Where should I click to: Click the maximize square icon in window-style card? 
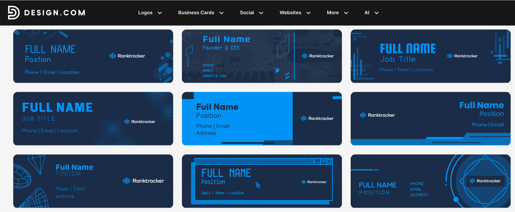pos(329,161)
